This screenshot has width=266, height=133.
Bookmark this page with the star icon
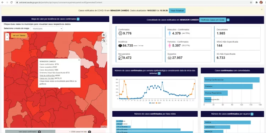(251, 2)
